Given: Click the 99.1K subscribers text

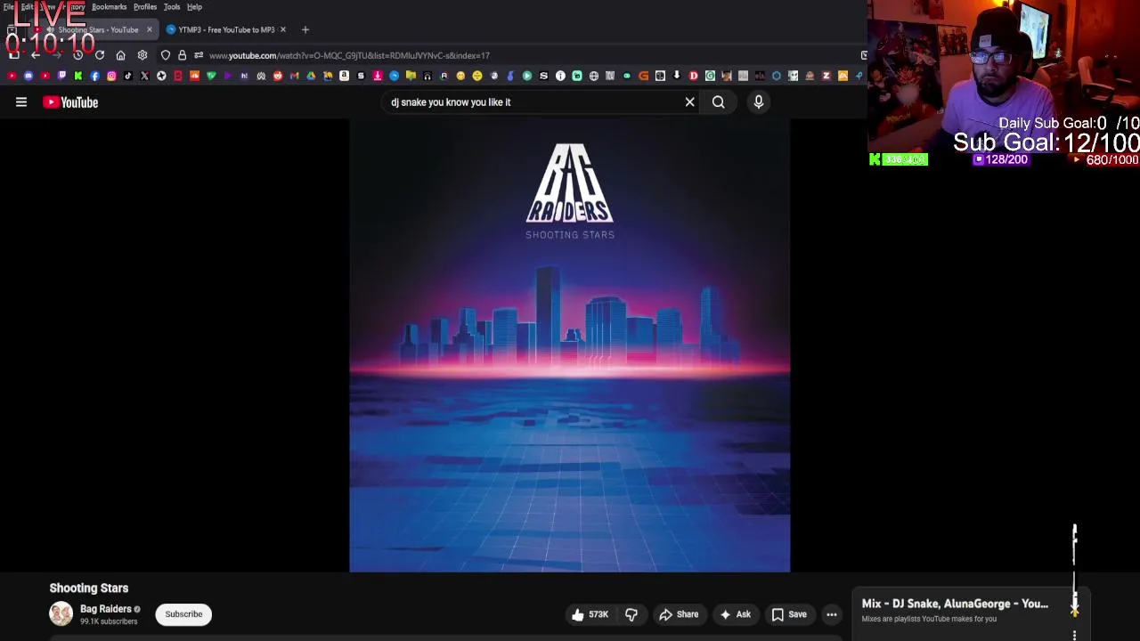Looking at the screenshot, I should click(109, 621).
